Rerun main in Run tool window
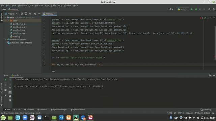 (5, 80)
